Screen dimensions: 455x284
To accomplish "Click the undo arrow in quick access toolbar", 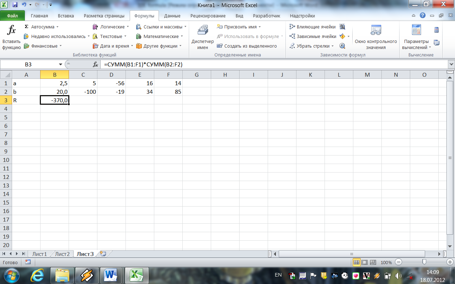I will tap(24, 5).
